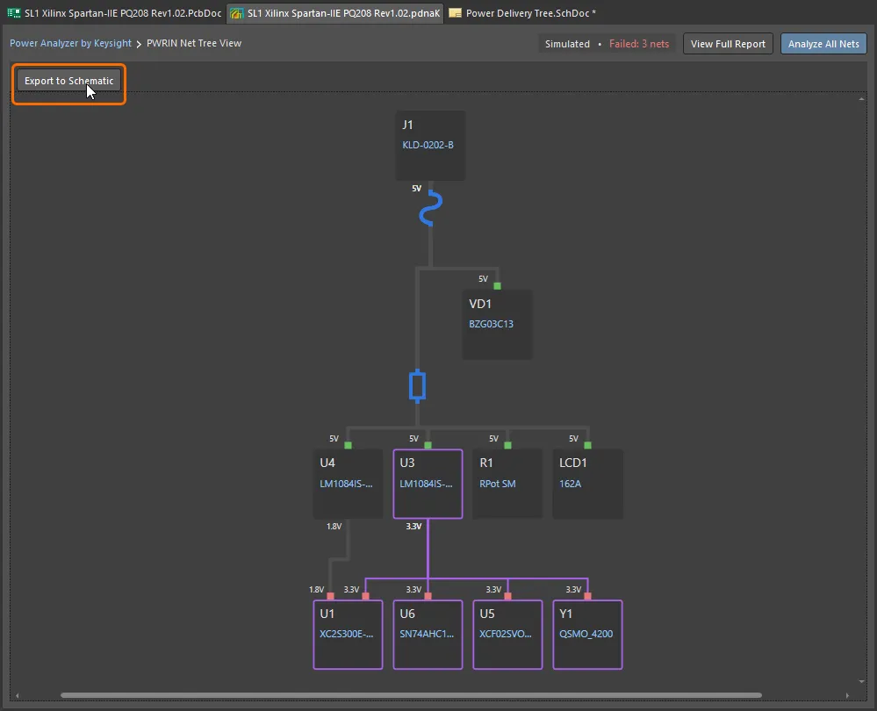Select the Y1 QSMO_4200 node

pos(587,635)
